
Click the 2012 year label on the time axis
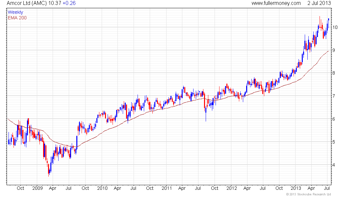(232, 188)
